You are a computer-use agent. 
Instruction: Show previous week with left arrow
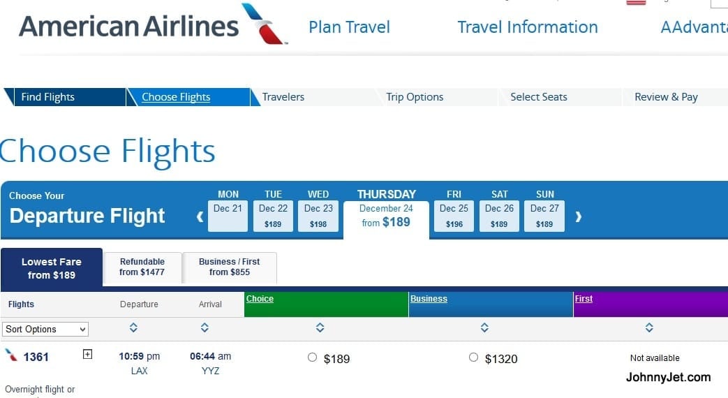pyautogui.click(x=200, y=216)
